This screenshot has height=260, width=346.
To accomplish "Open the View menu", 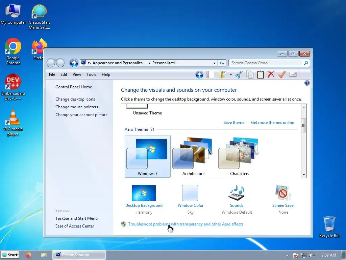I will (x=77, y=74).
